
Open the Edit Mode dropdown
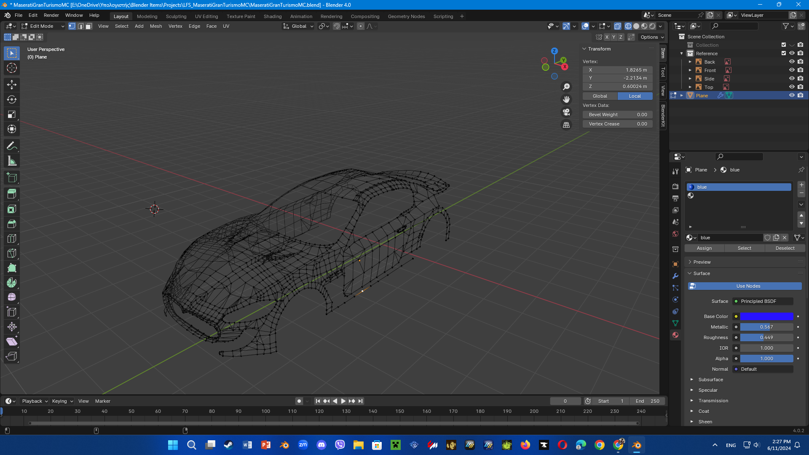tap(43, 26)
